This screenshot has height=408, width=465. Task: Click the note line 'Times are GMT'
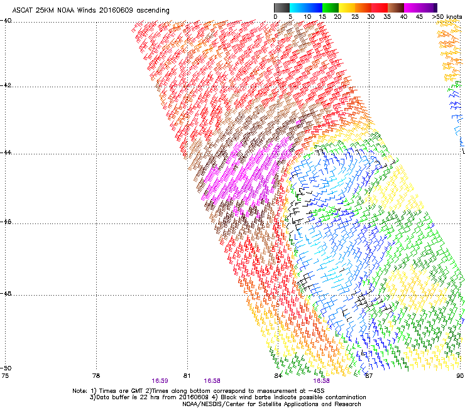[121, 391]
